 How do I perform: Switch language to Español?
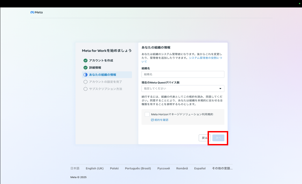[200, 168]
